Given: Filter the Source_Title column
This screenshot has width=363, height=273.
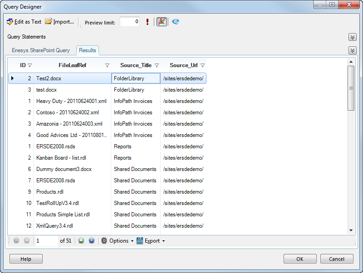Looking at the screenshot, I should pyautogui.click(x=157, y=65).
